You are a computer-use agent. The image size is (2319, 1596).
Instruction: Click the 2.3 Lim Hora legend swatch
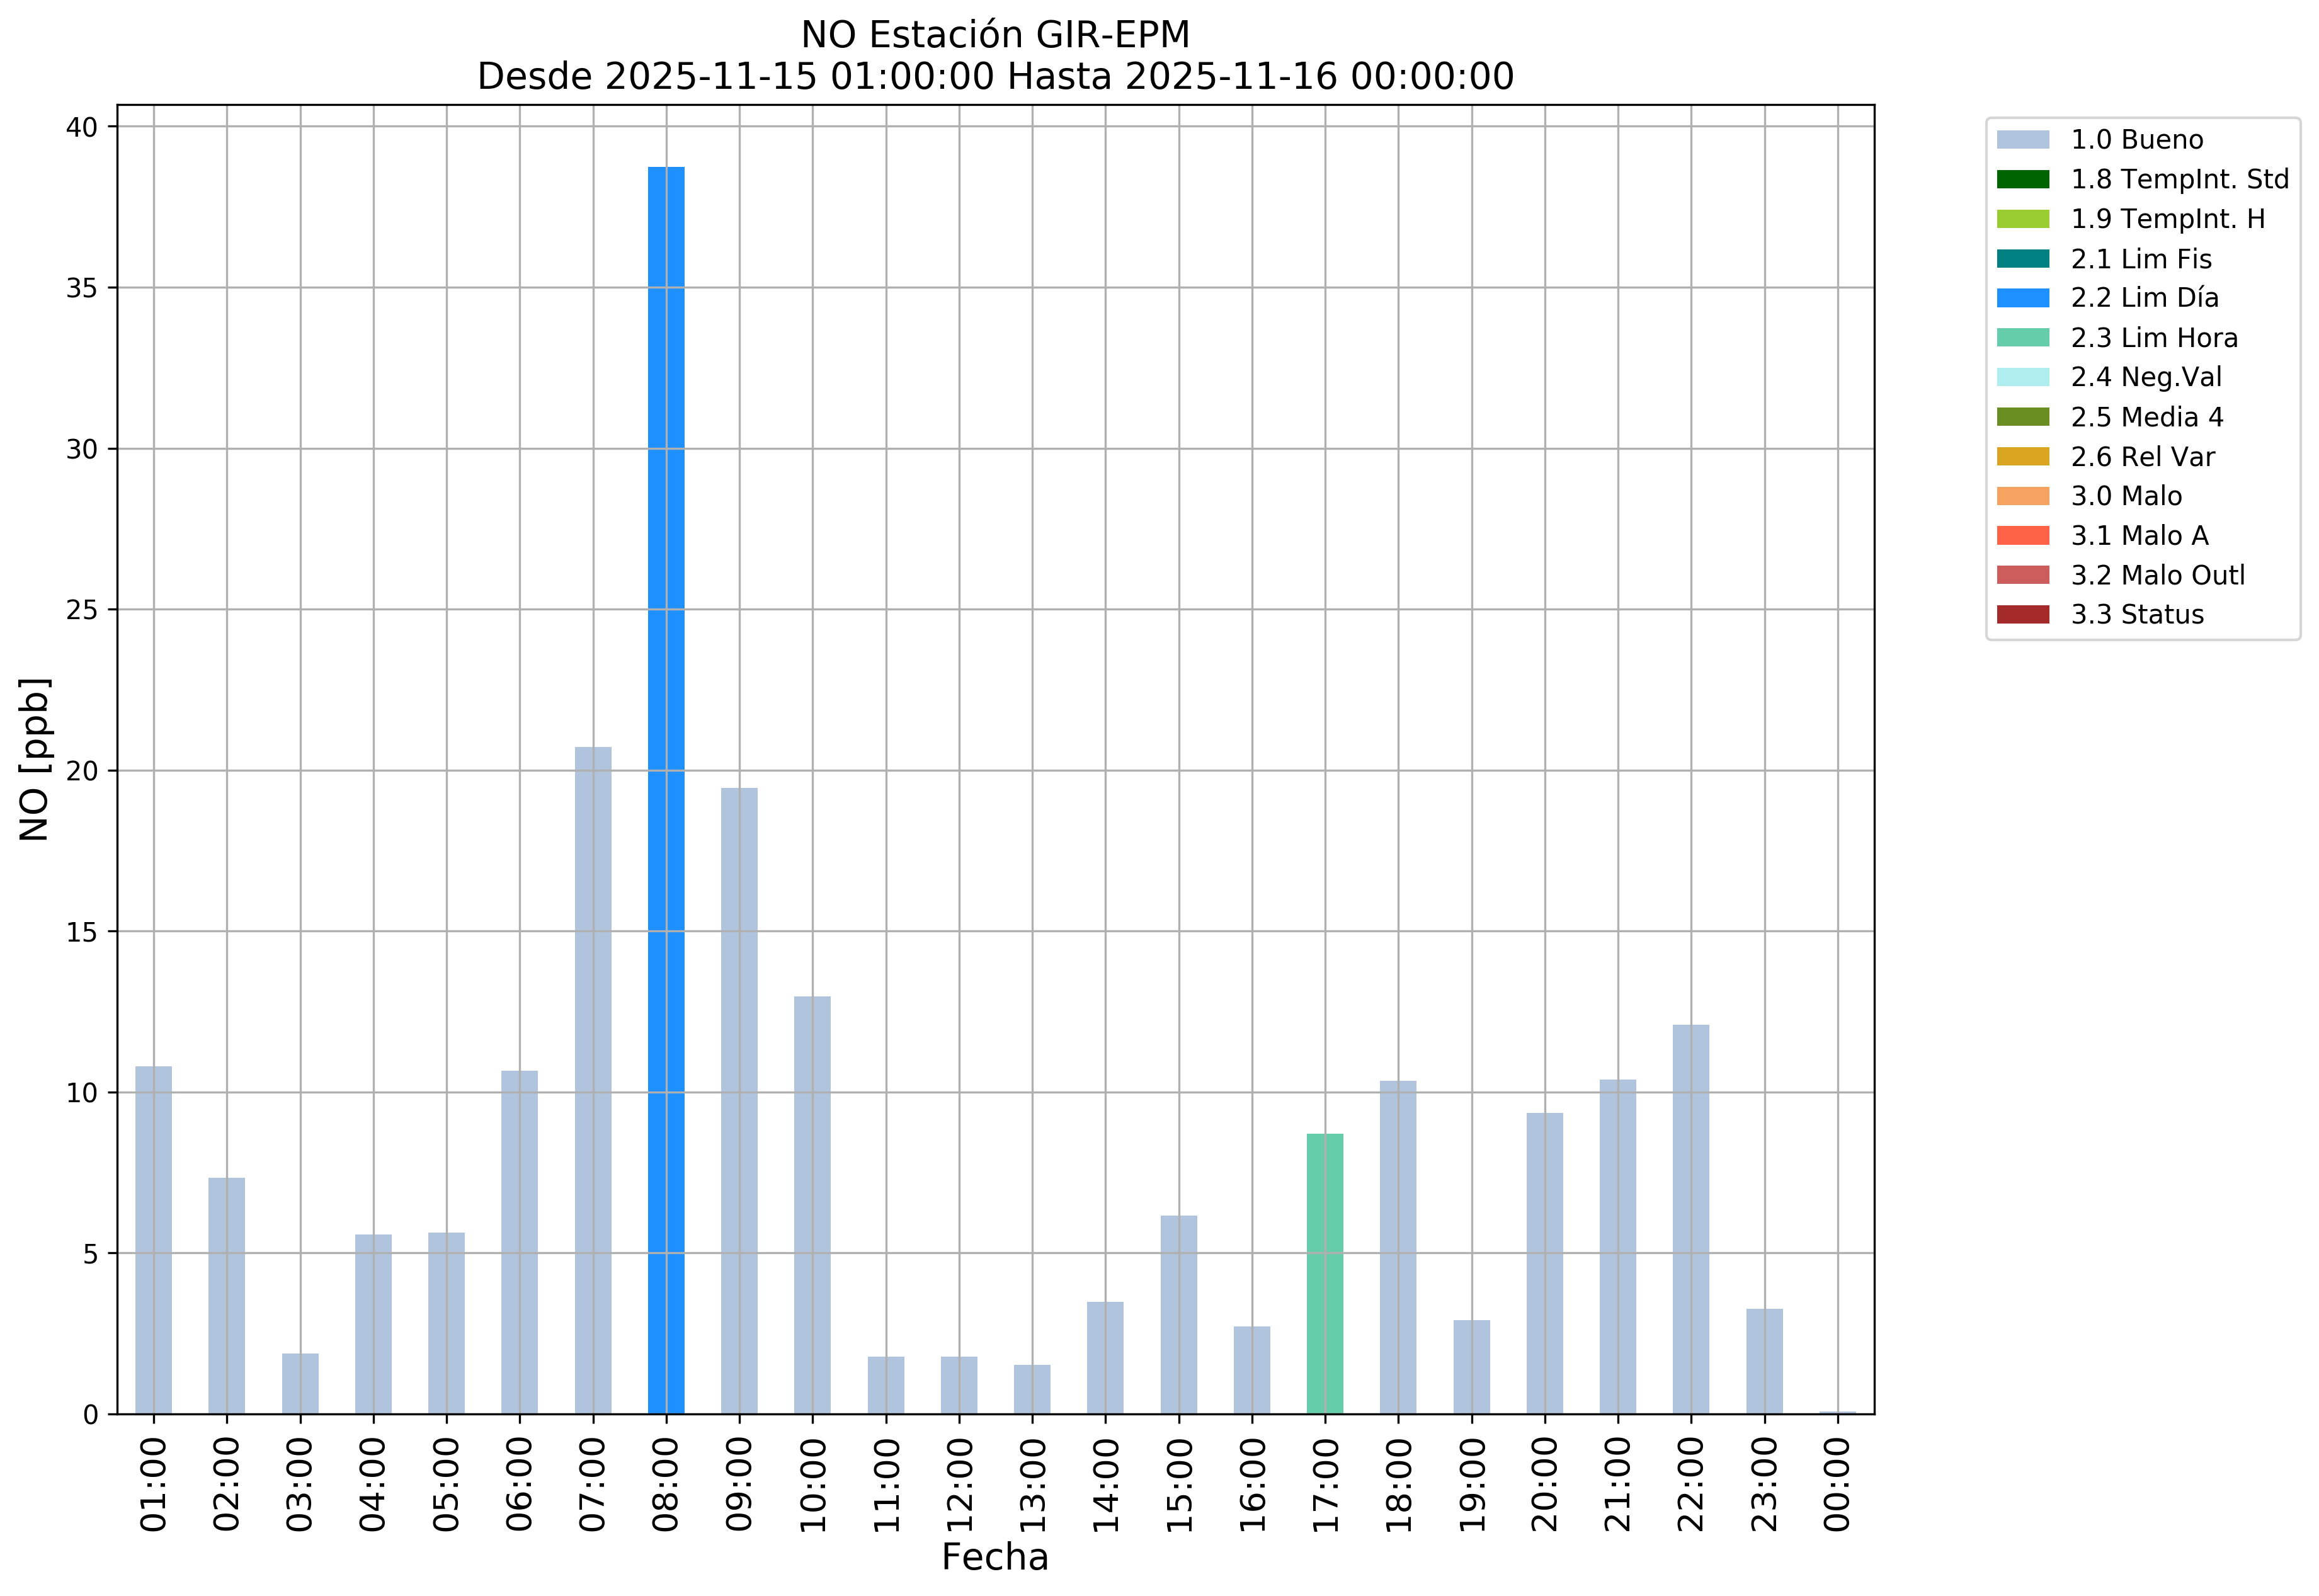(2022, 338)
